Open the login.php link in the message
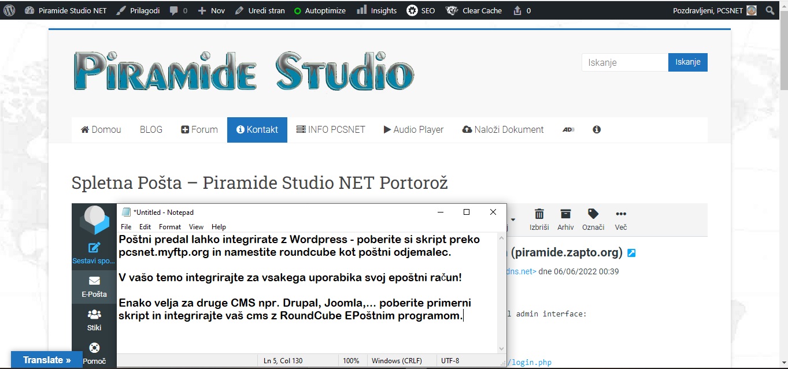The image size is (788, 369). [529, 363]
